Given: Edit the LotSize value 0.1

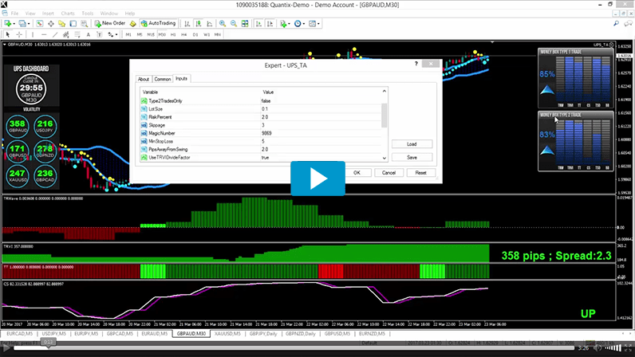Looking at the screenshot, I should point(264,109).
